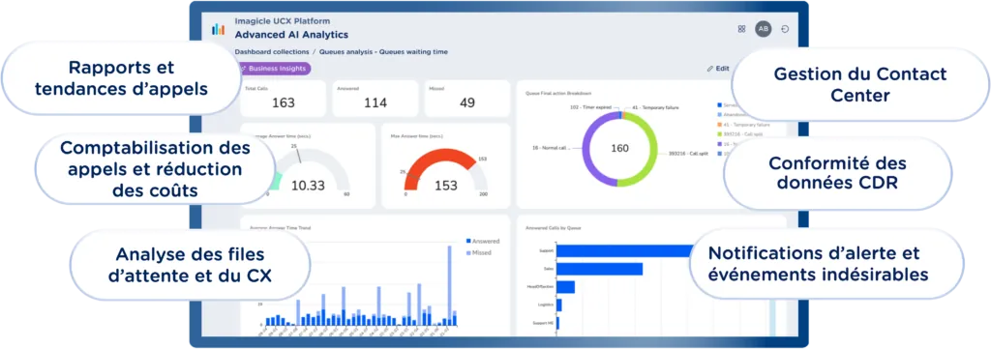Click the Conformité des données CDR pill

click(837, 173)
